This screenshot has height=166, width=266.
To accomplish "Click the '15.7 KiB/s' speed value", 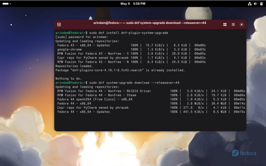I will click(155, 45).
